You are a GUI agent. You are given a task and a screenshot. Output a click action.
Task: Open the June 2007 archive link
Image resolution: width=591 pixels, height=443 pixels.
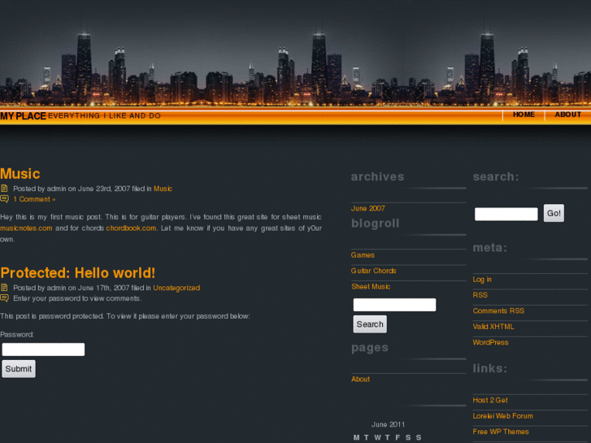coord(368,208)
